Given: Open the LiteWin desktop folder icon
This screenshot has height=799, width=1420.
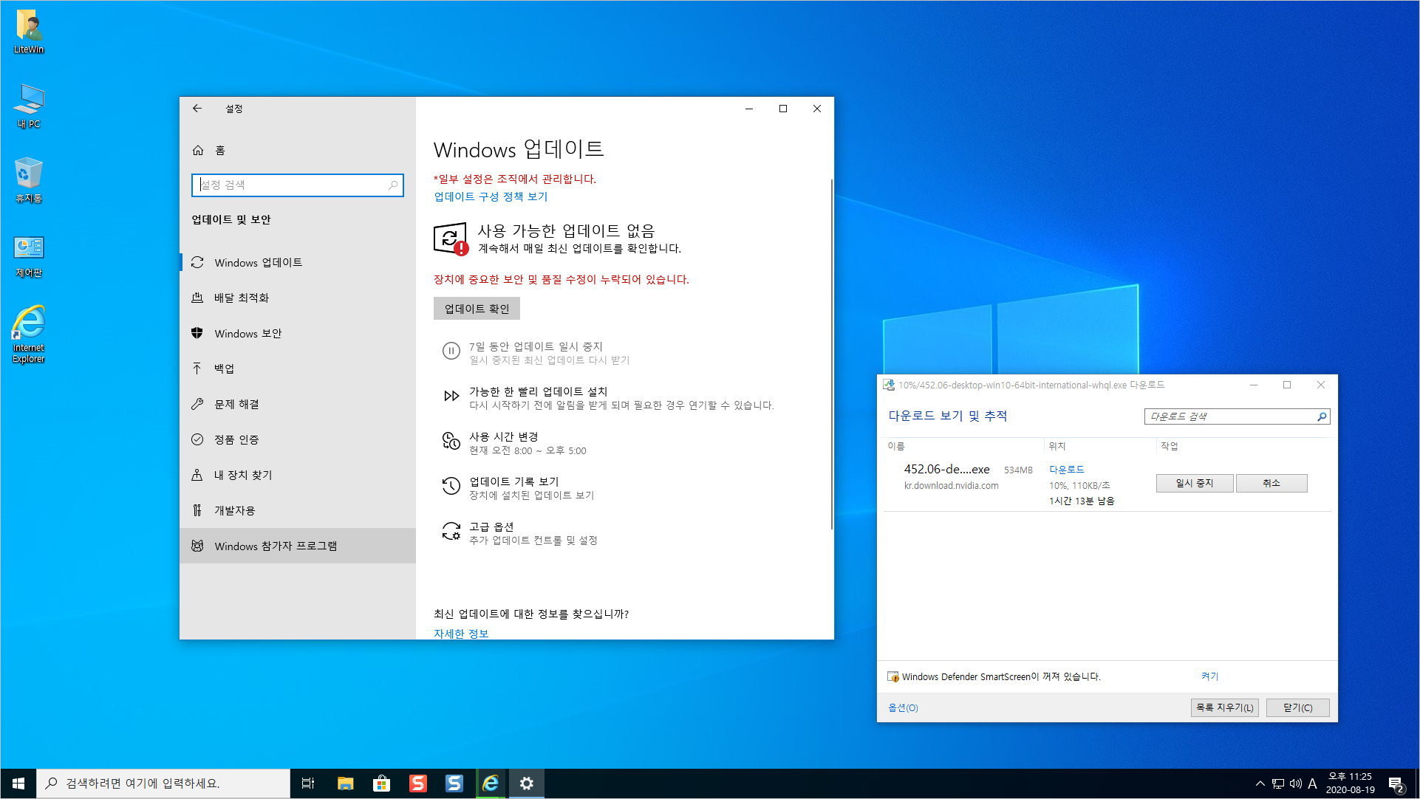Looking at the screenshot, I should tap(29, 32).
